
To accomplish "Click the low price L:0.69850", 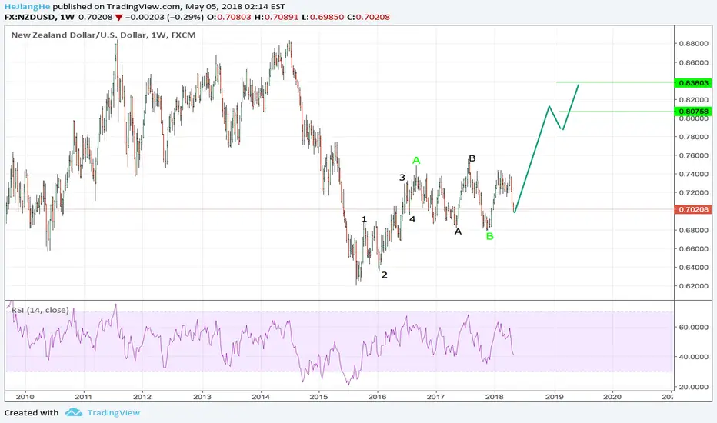I will [322, 17].
